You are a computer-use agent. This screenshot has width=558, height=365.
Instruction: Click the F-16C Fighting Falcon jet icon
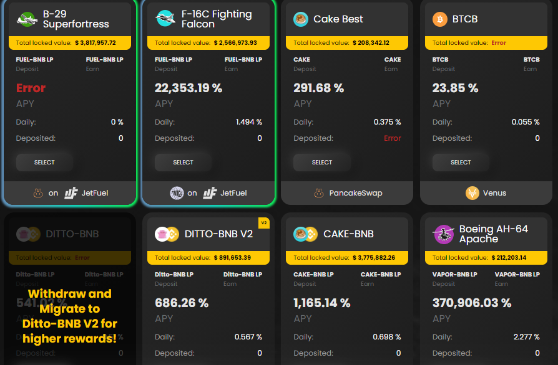click(x=165, y=19)
